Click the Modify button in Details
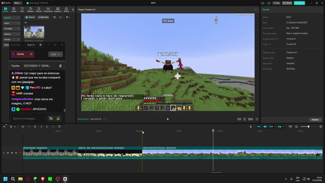The width and height of the screenshot is (325, 183). [x=315, y=120]
